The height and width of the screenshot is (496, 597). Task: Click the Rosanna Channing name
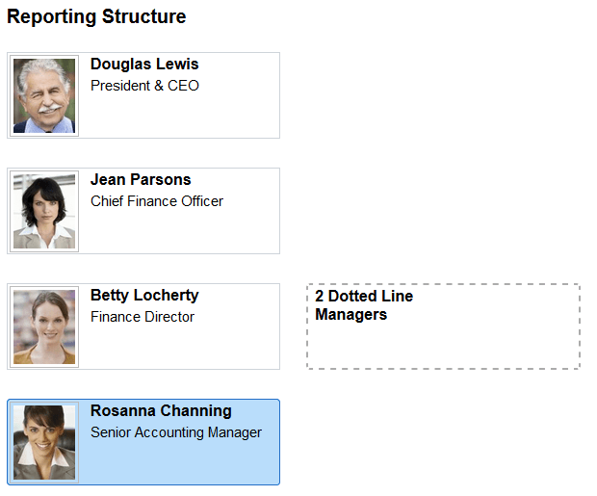(x=161, y=411)
